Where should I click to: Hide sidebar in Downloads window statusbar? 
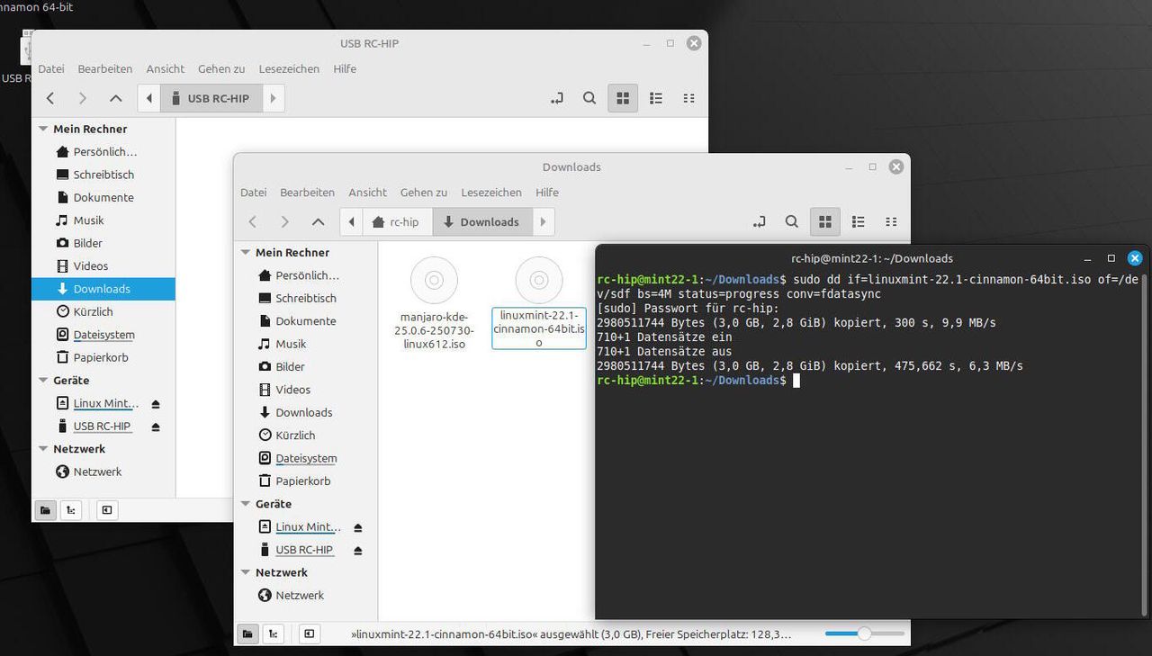point(309,634)
